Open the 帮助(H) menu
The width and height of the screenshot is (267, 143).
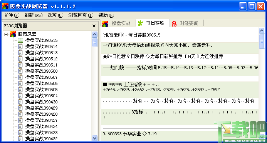pos(106,15)
